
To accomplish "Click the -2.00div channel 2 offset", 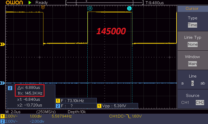I will 37,121.
